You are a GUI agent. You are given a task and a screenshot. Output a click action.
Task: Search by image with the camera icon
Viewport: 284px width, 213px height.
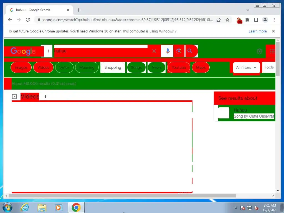click(x=179, y=51)
